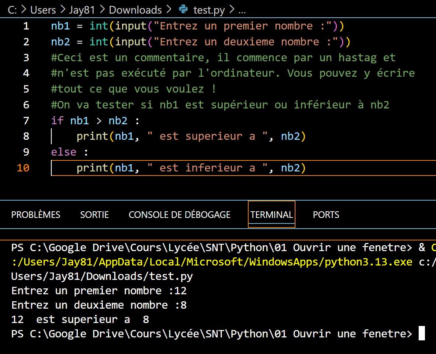Select the Jay81 breadcrumb segment
Image resolution: width=436 pixels, height=354 pixels.
pos(82,10)
